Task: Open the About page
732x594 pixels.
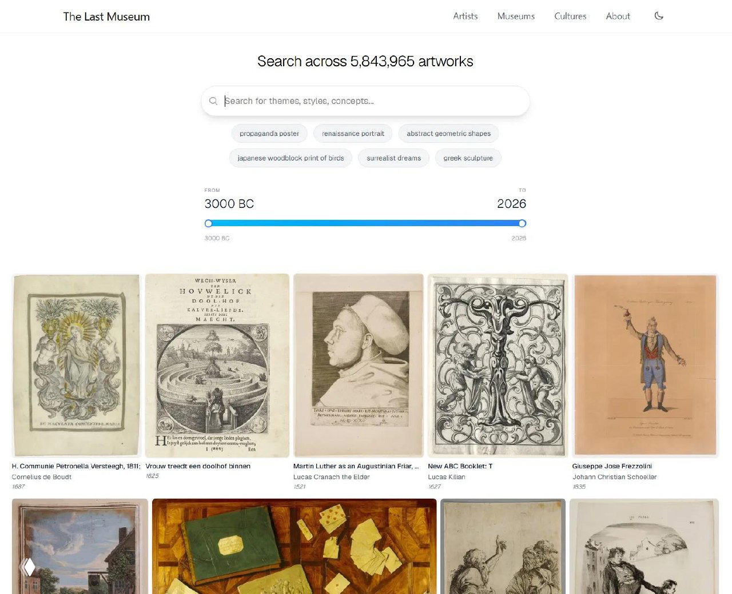Action: pos(618,16)
